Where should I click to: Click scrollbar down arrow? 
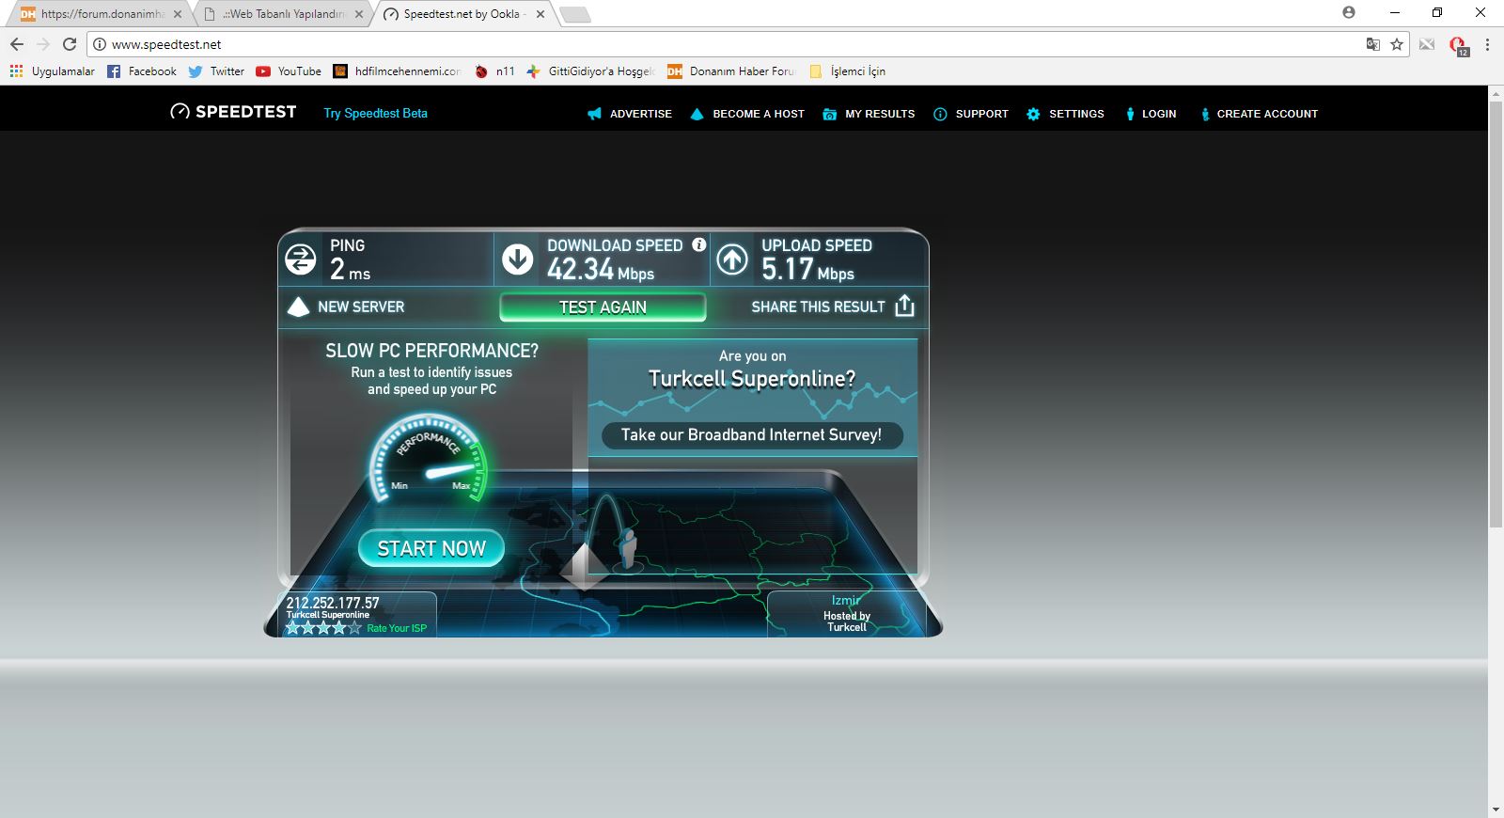[1496, 810]
